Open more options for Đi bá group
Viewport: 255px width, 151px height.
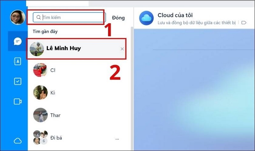pos(117,139)
